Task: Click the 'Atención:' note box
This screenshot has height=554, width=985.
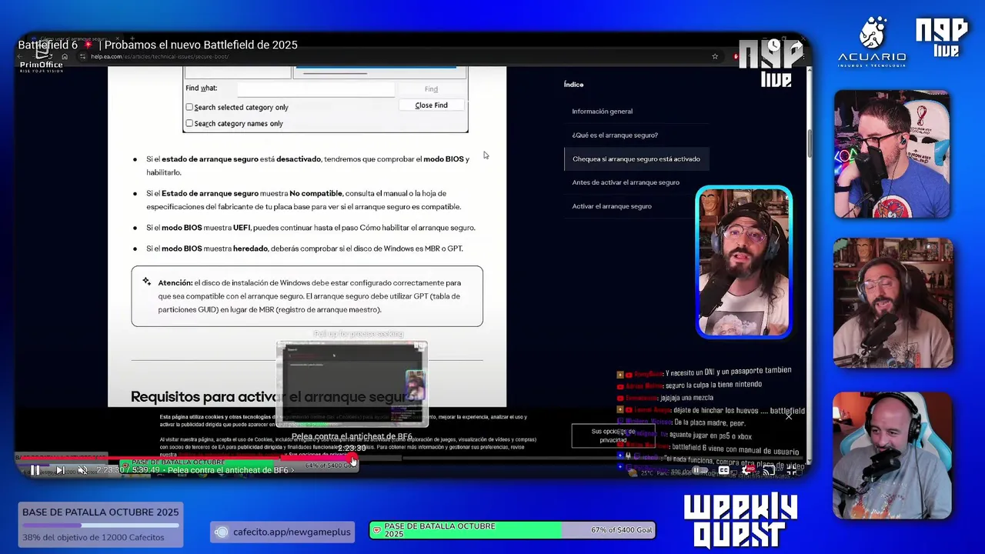Action: click(x=307, y=296)
